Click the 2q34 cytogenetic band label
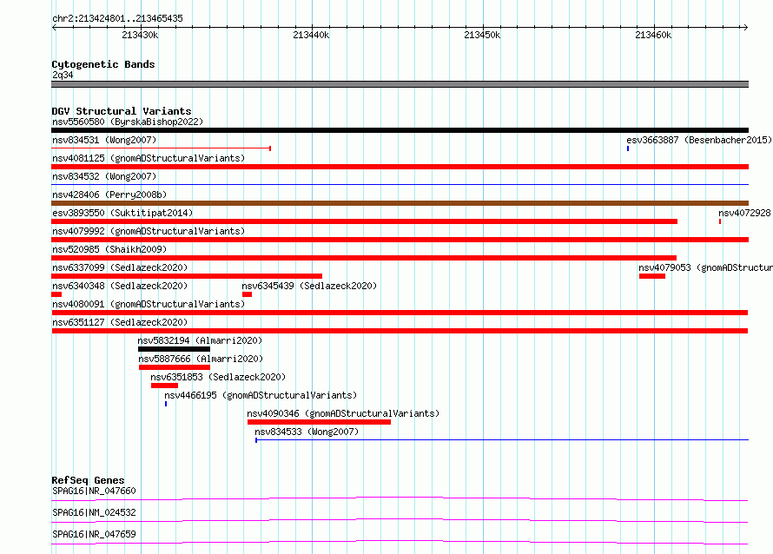 click(x=63, y=75)
